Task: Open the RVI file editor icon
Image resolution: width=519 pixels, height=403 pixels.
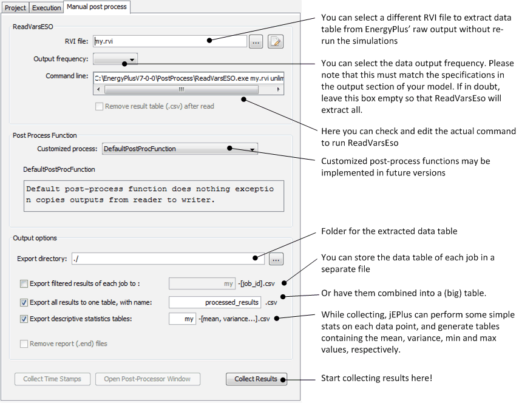Action: [276, 42]
